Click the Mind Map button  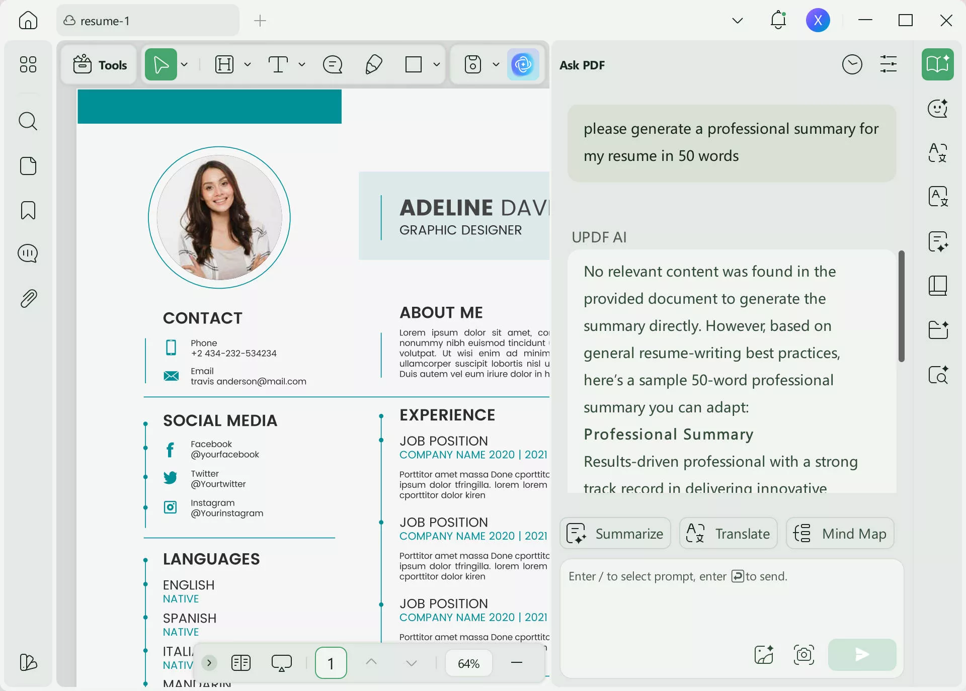tap(840, 533)
